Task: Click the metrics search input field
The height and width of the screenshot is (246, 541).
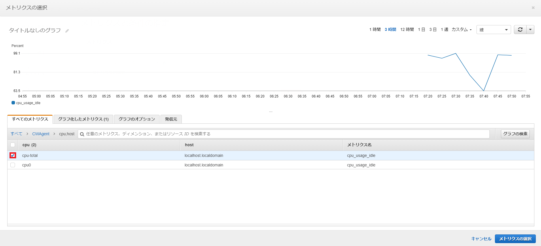Action: point(284,134)
